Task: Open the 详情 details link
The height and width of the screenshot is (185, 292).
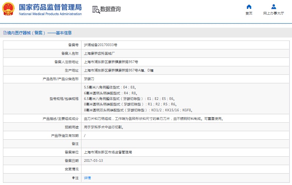Action: click(87, 178)
